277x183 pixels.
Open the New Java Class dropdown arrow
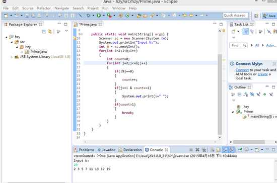click(x=132, y=16)
